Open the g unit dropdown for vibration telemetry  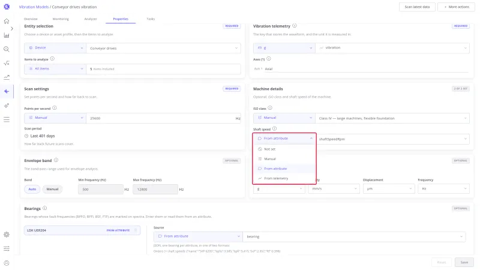pyautogui.click(x=284, y=48)
